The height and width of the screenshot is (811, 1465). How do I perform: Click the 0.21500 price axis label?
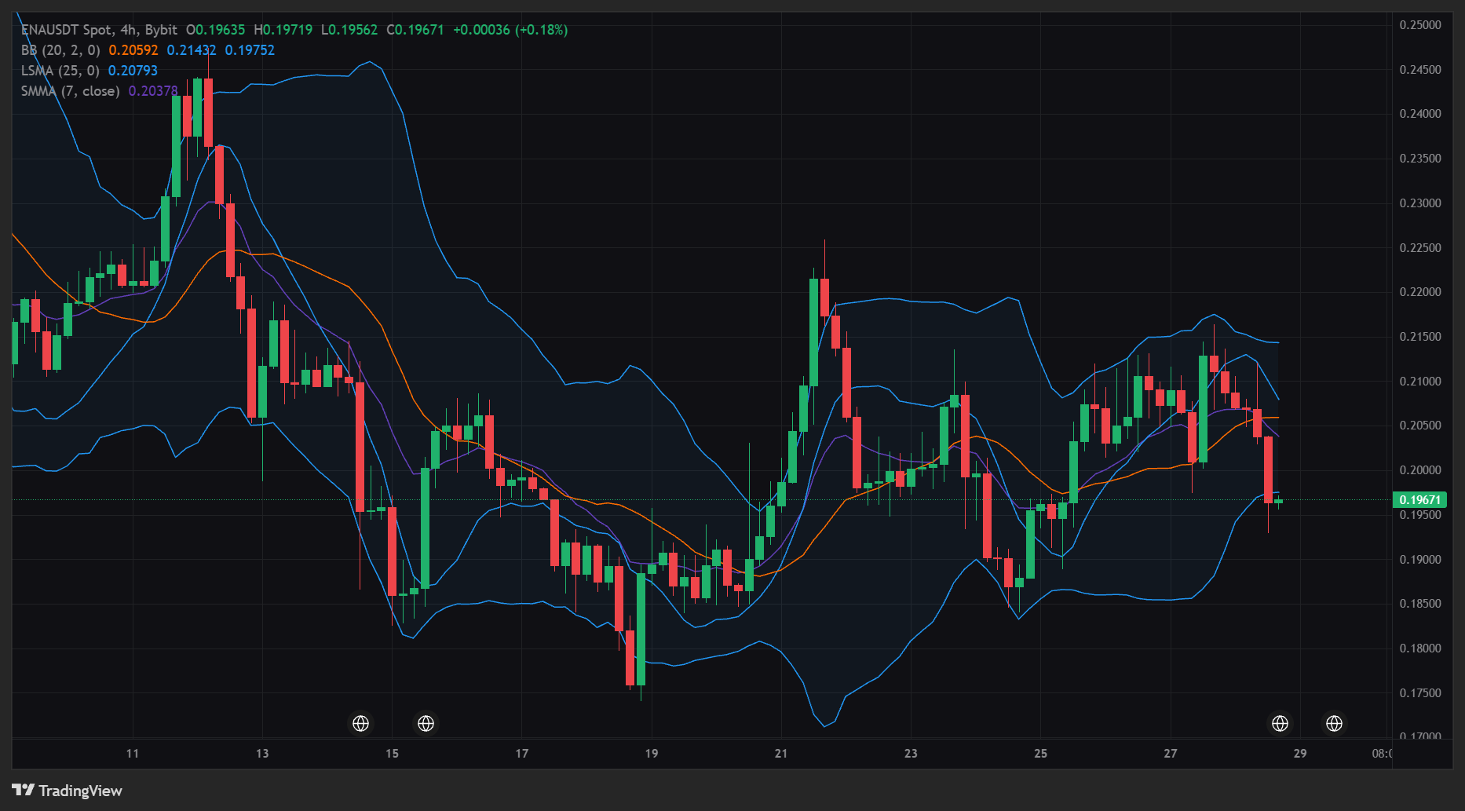click(x=1420, y=337)
